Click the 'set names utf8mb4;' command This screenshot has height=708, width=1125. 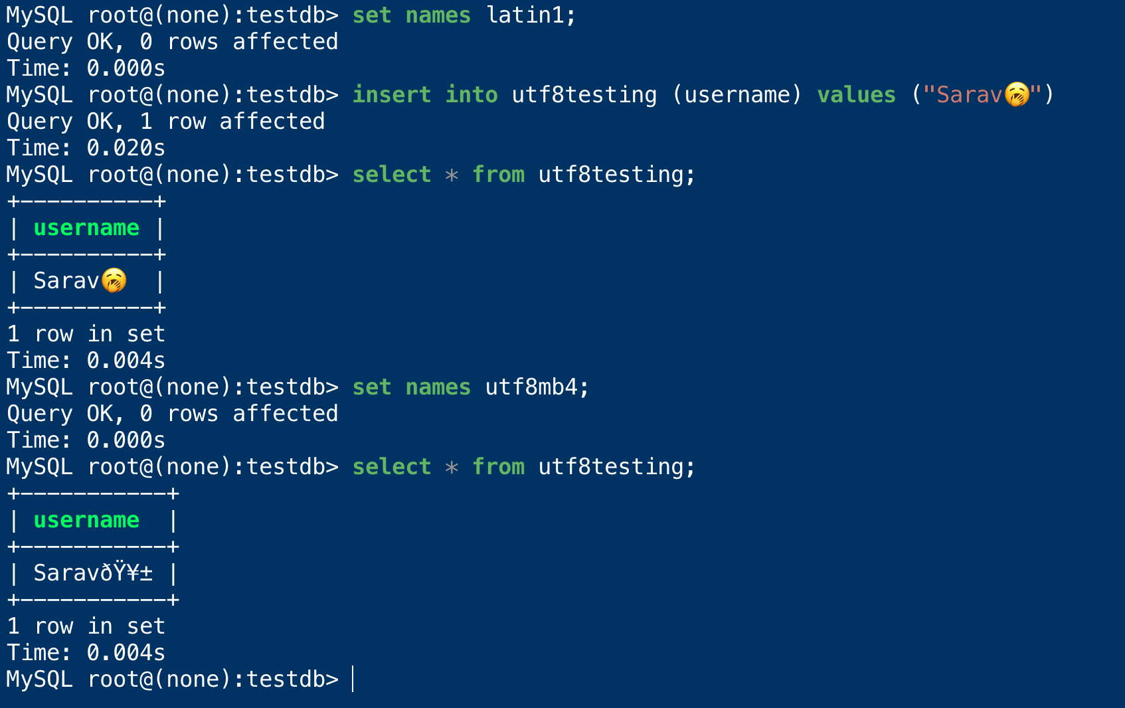tap(471, 387)
